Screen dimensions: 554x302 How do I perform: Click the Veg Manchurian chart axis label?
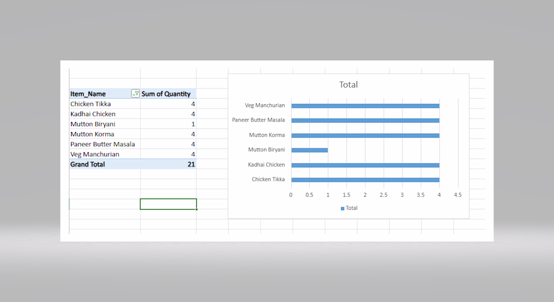(264, 105)
